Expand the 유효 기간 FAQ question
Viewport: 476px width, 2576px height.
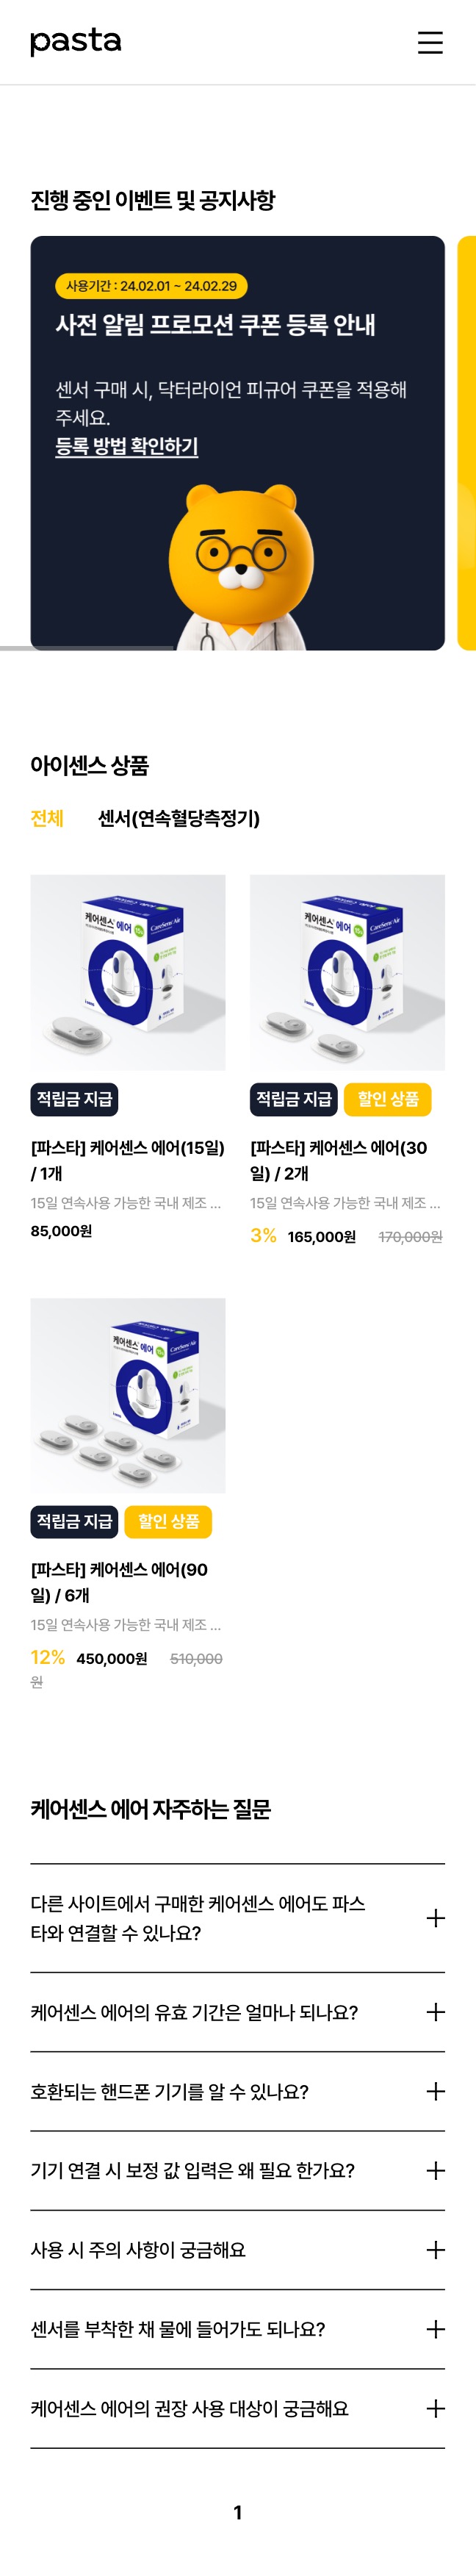435,2011
